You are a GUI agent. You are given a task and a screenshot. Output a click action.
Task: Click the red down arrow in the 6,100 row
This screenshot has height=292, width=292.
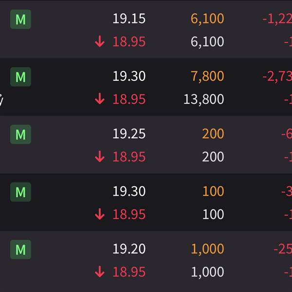(x=100, y=41)
